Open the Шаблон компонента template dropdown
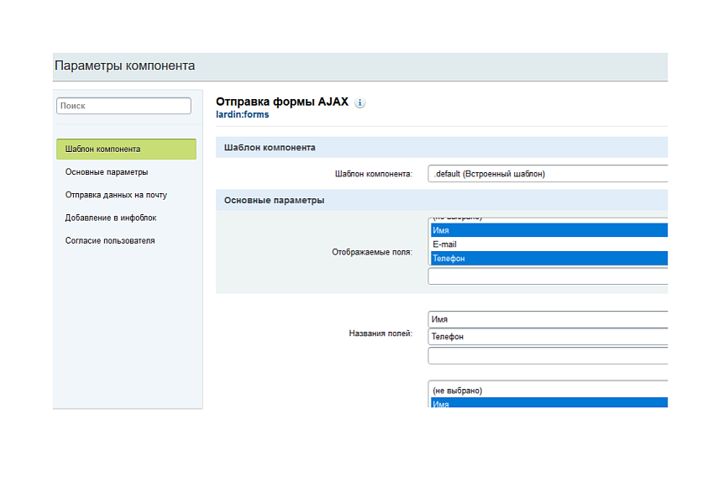 (547, 174)
